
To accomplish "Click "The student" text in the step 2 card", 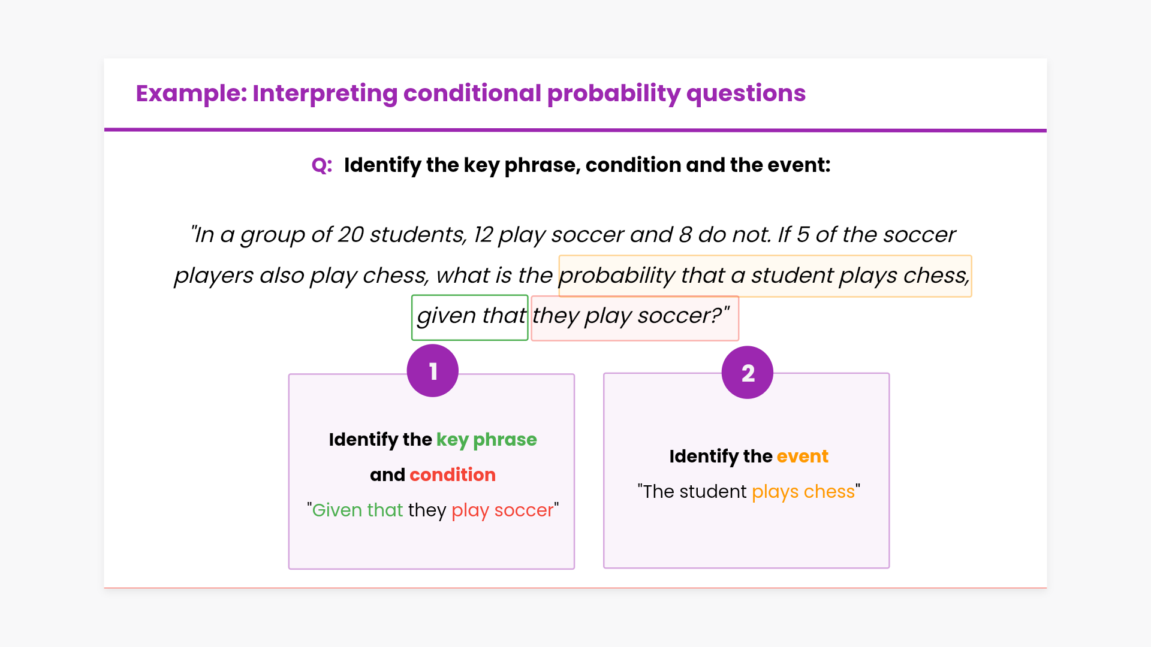I will click(694, 492).
